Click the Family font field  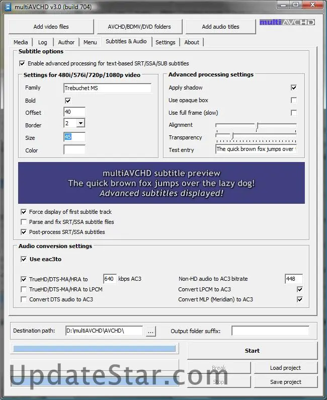point(107,88)
